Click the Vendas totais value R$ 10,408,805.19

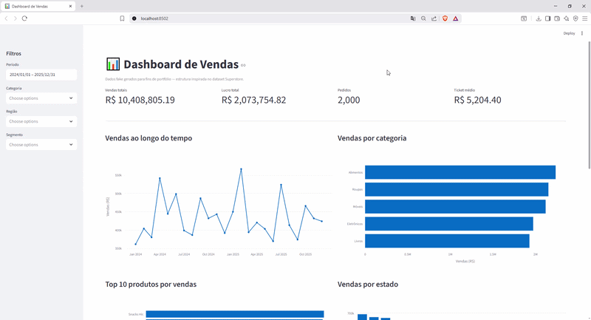pos(140,100)
